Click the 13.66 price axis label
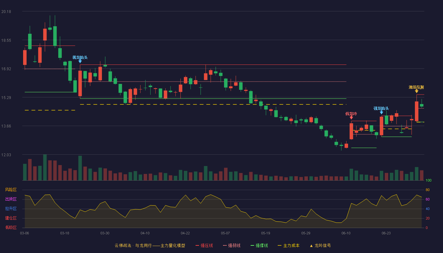The image size is (443, 253). pyautogui.click(x=6, y=126)
